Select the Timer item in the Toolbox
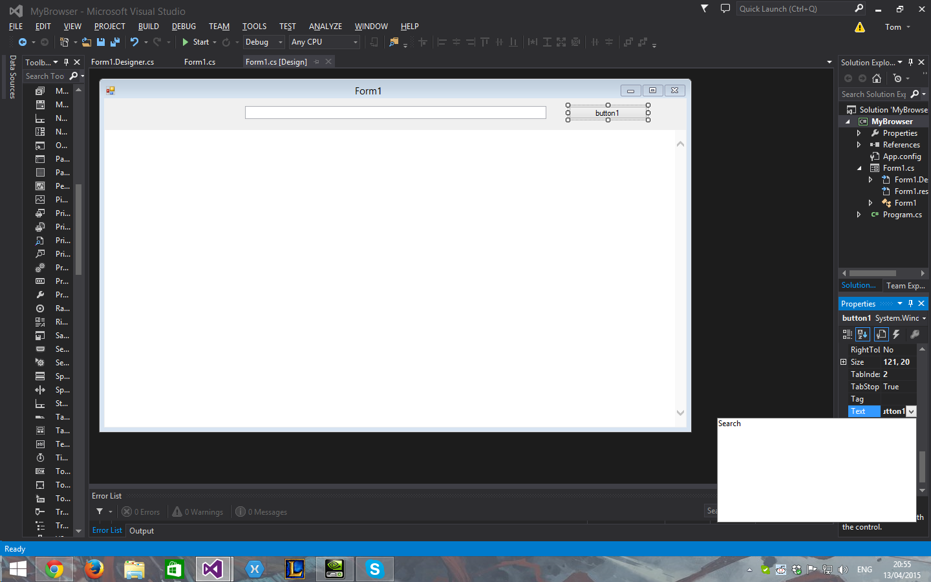Screen dimensions: 931x582 52,458
